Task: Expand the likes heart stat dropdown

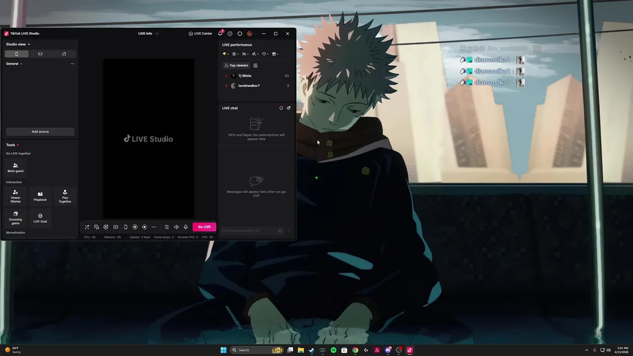Action: 265,54
